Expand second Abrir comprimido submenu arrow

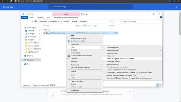click(x=160, y=50)
